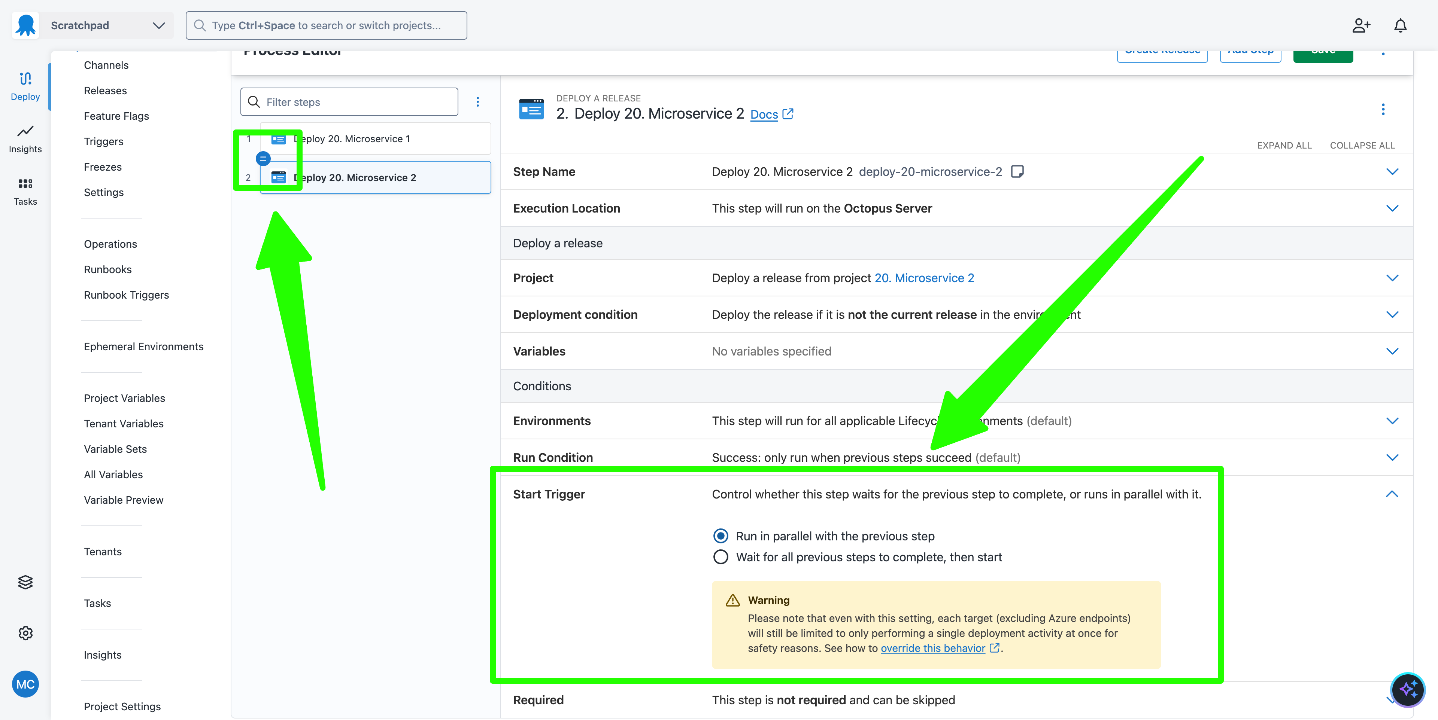Open Variable Sets in project menu
Image resolution: width=1438 pixels, height=720 pixels.
[x=116, y=449]
